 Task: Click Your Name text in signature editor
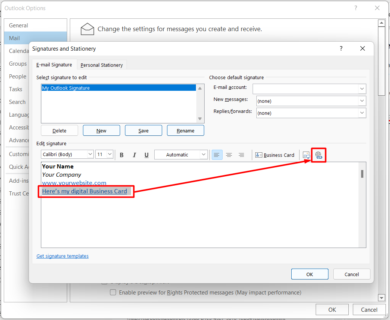coord(58,166)
